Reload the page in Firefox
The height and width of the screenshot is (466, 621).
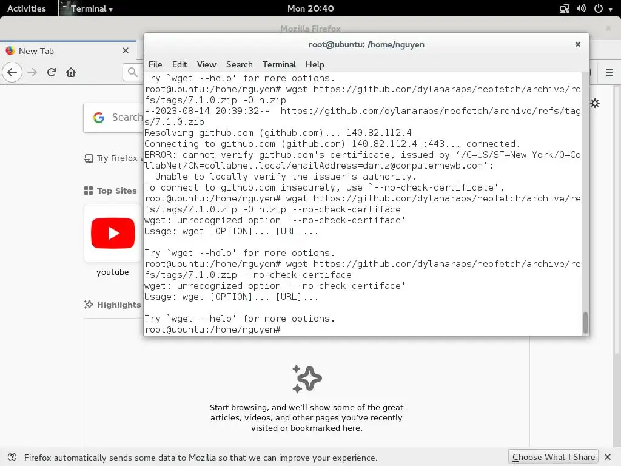pos(52,72)
